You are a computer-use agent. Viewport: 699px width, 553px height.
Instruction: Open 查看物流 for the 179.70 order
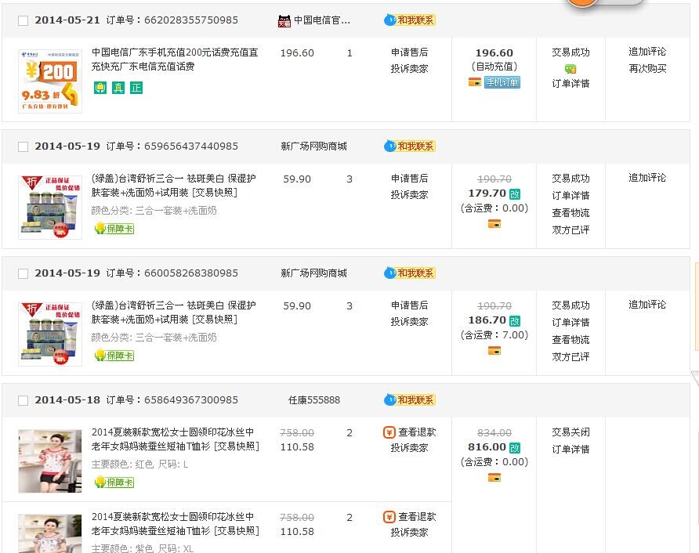570,212
